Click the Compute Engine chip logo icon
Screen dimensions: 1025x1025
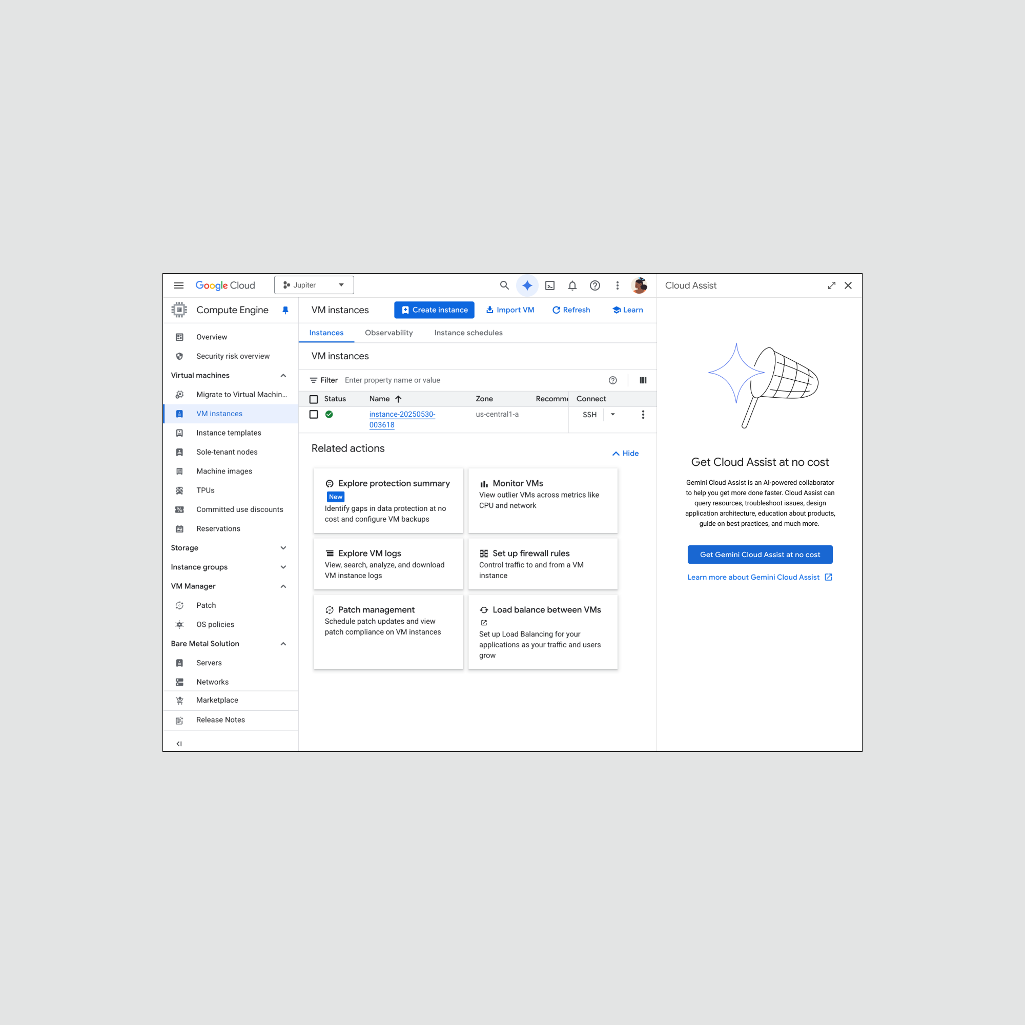179,310
